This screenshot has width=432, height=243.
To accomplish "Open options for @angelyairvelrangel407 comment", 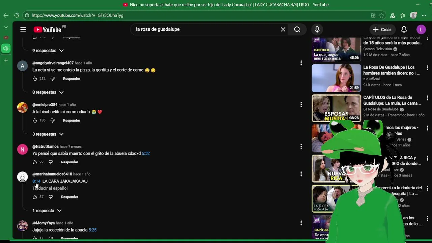I will [301, 63].
